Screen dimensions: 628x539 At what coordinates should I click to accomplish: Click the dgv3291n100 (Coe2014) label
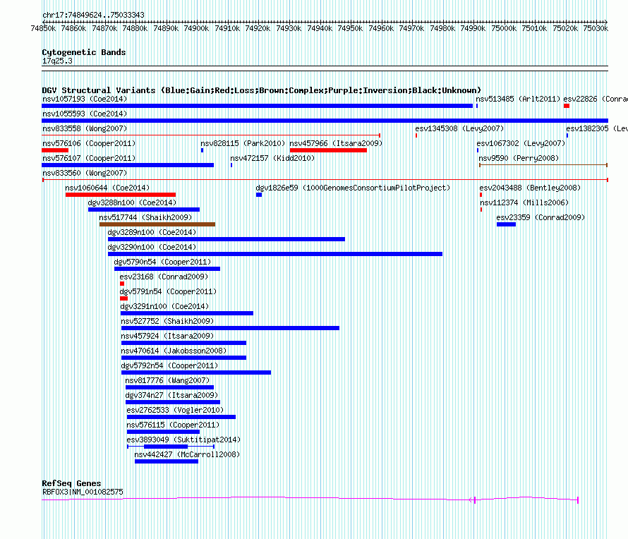click(x=164, y=306)
